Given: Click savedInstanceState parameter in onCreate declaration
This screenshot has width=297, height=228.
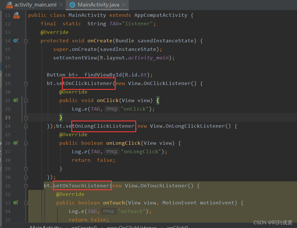Looking at the screenshot, I should [165, 41].
